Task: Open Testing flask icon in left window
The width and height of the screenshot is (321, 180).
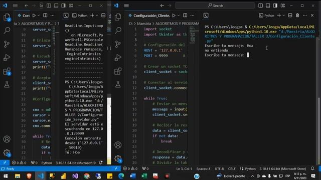Action: 7,84
